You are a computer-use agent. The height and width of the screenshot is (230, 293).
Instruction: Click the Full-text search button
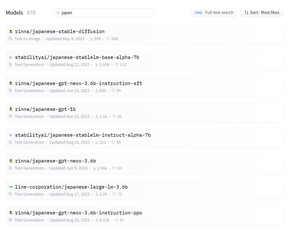(x=214, y=13)
